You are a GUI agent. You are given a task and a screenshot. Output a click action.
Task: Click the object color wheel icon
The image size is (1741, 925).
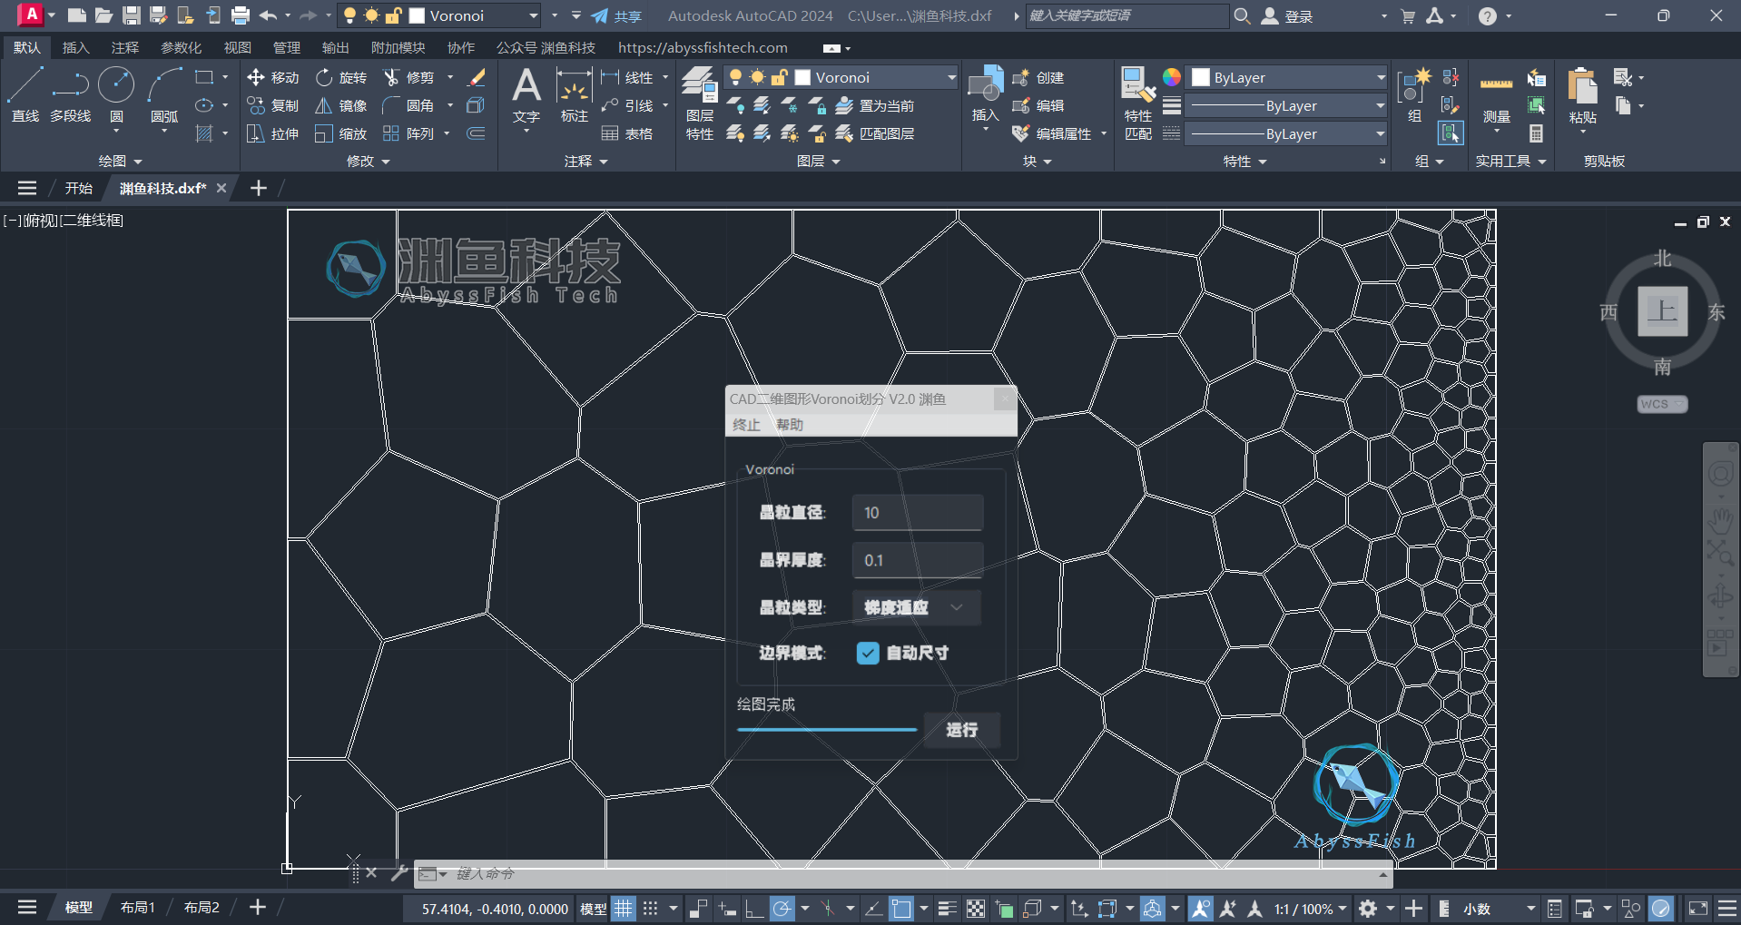1172,77
